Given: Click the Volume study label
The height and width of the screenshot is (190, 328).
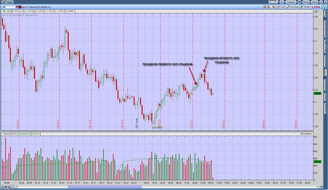Looking at the screenshot, I should click(x=6, y=134).
